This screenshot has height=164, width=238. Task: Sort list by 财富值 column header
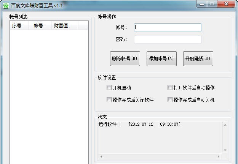[x=65, y=25]
